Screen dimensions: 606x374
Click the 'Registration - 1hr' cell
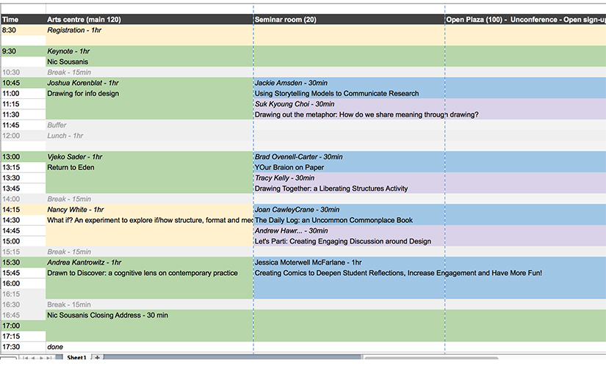coord(150,30)
